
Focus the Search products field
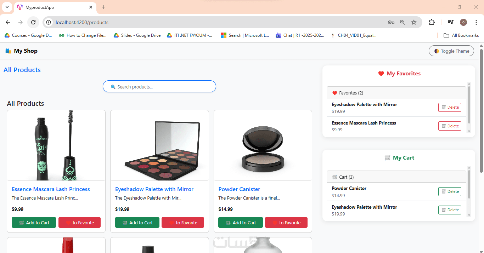pyautogui.click(x=159, y=86)
